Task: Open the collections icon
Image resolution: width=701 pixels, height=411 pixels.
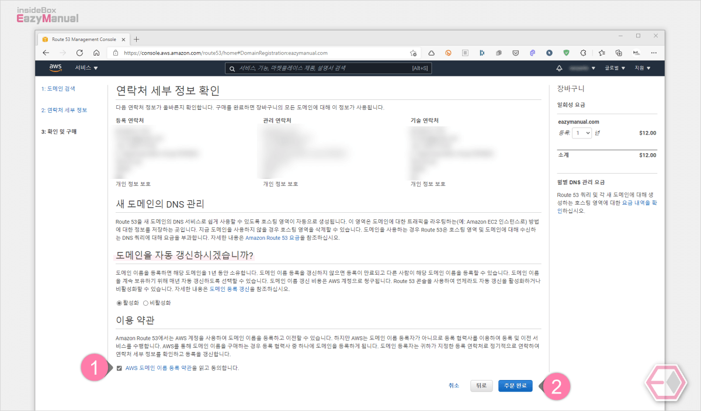Action: 619,53
